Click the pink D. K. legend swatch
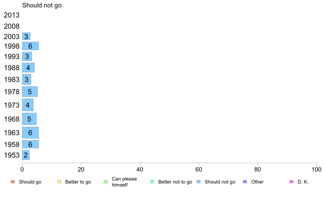 point(292,182)
